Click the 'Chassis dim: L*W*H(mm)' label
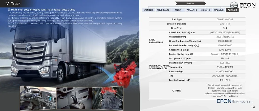 182,32
